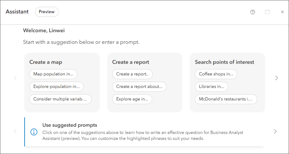The width and height of the screenshot is (289, 154).
Task: Go to previous tip using left chevron
Action: coord(15,132)
